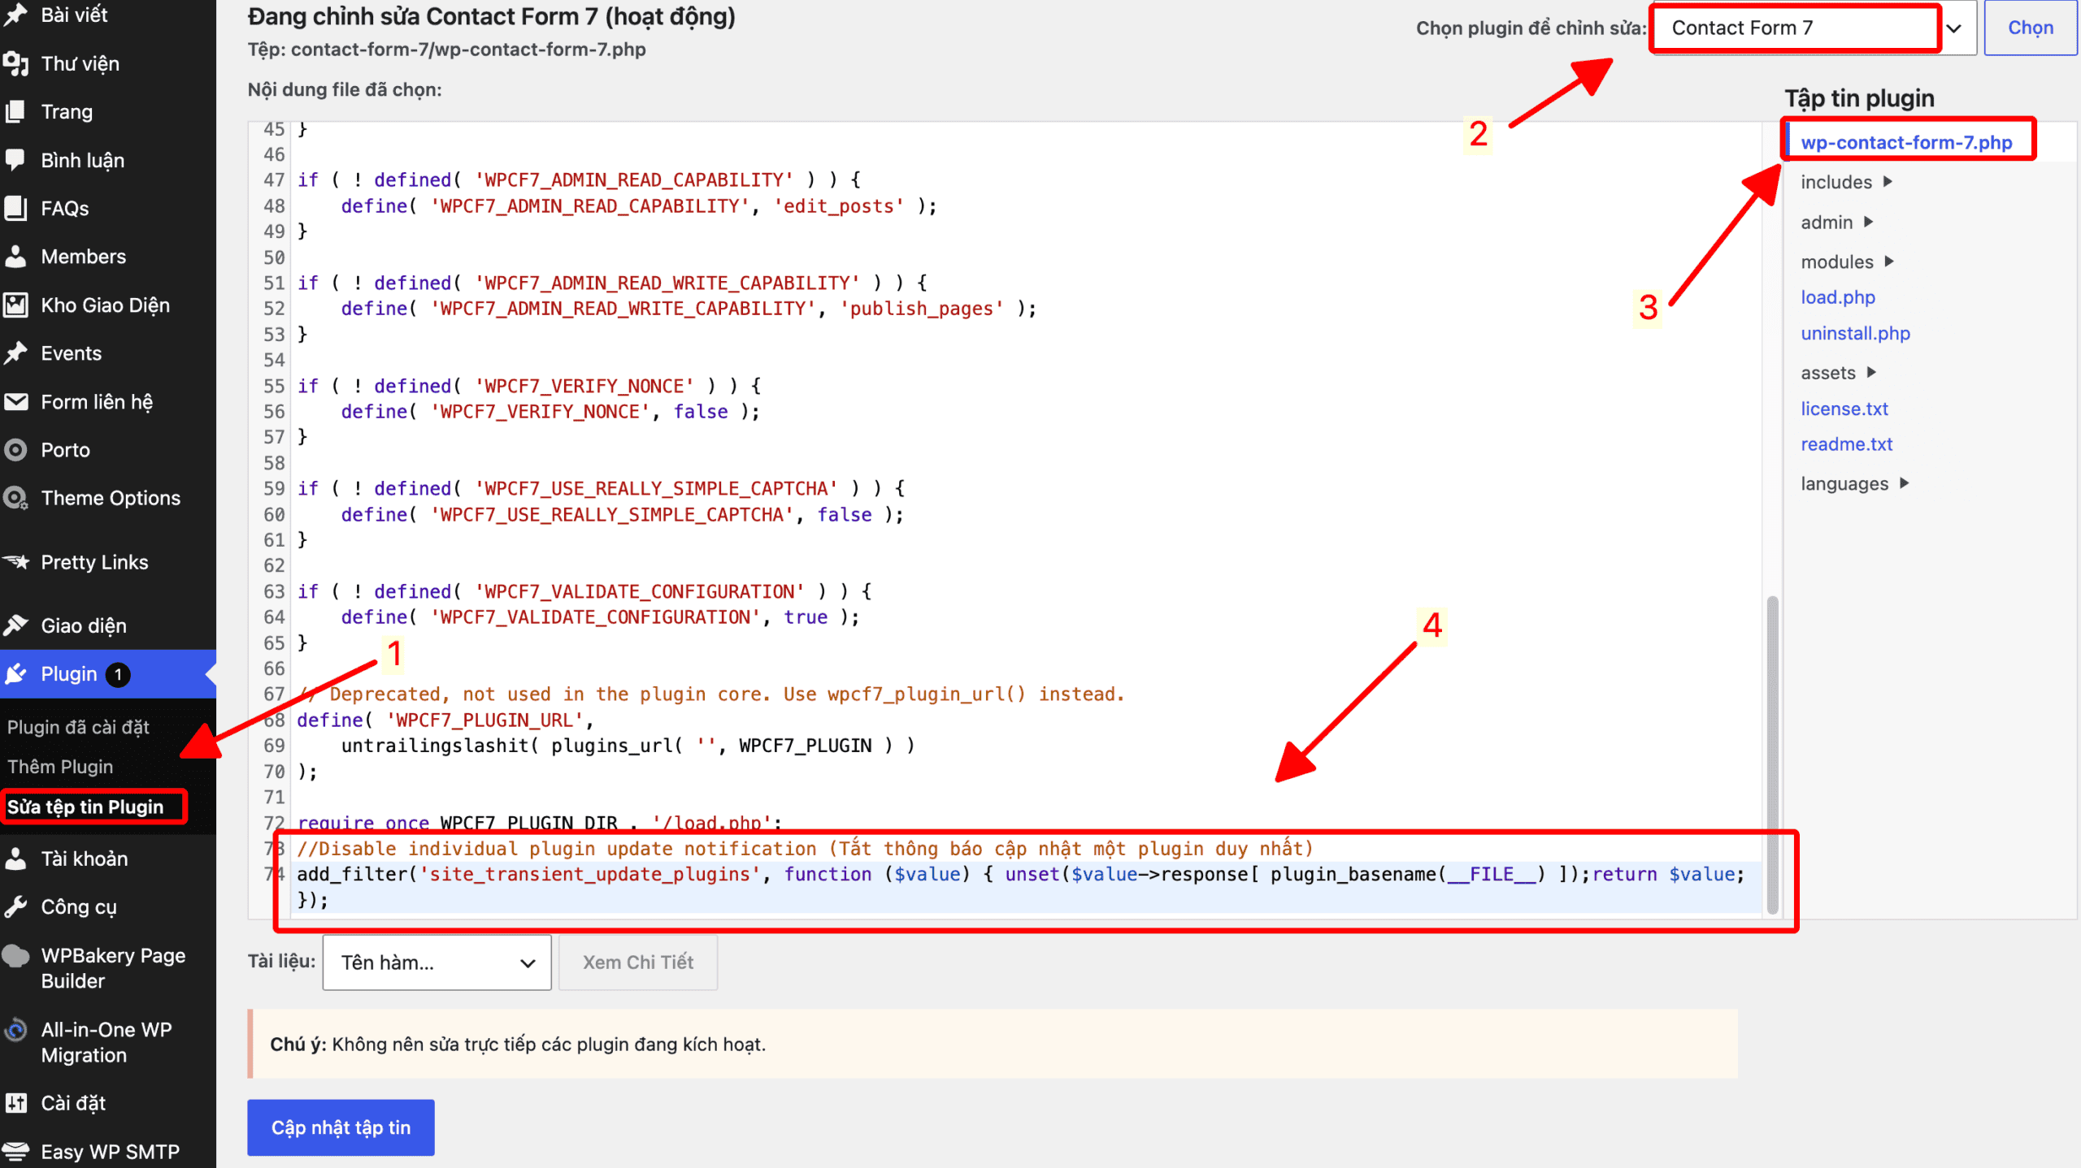The image size is (2081, 1168).
Task: Click the Tài khoản user icon
Action: (16, 859)
